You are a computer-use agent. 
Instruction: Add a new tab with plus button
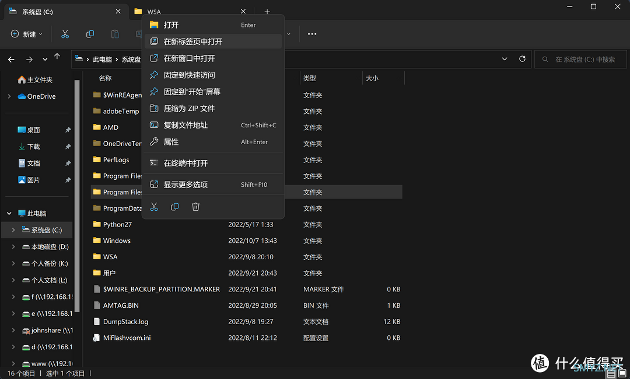pos(267,12)
